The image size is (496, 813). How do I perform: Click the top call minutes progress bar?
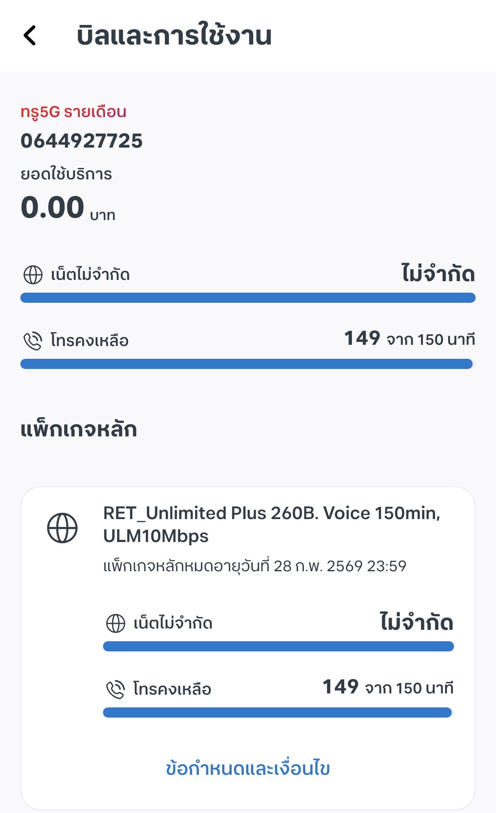coord(248,364)
